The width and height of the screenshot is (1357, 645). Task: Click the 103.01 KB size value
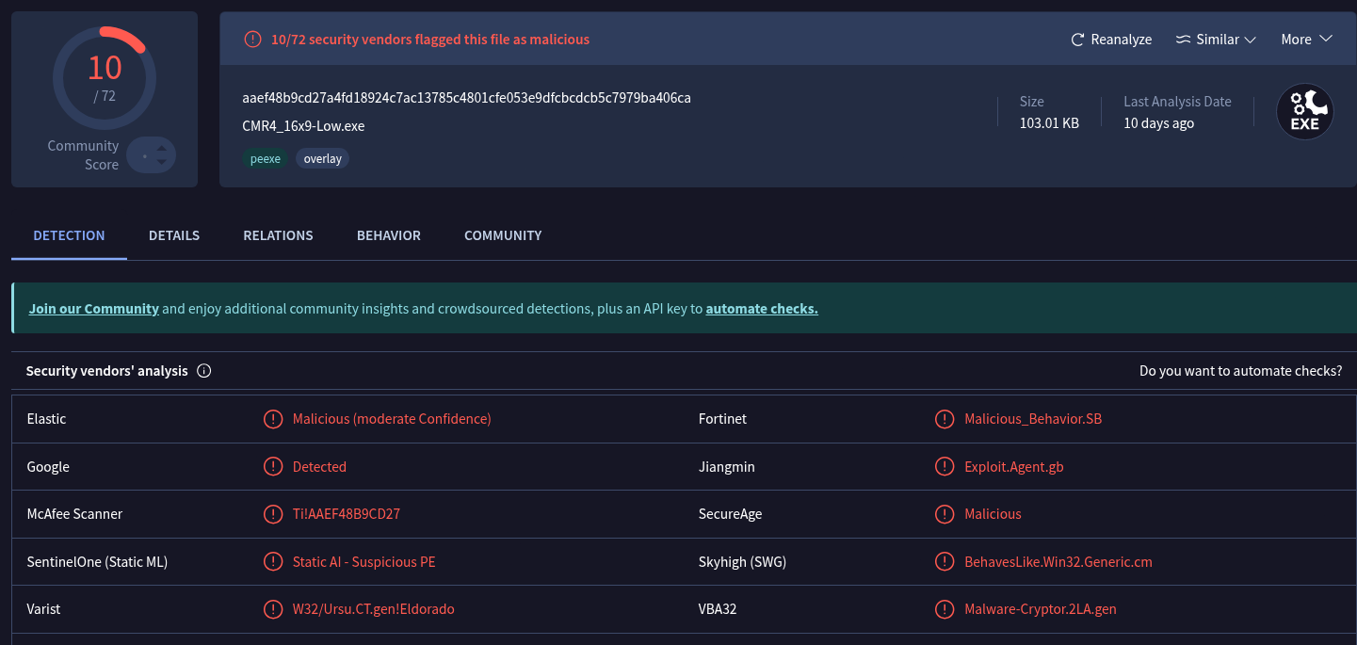(x=1049, y=123)
